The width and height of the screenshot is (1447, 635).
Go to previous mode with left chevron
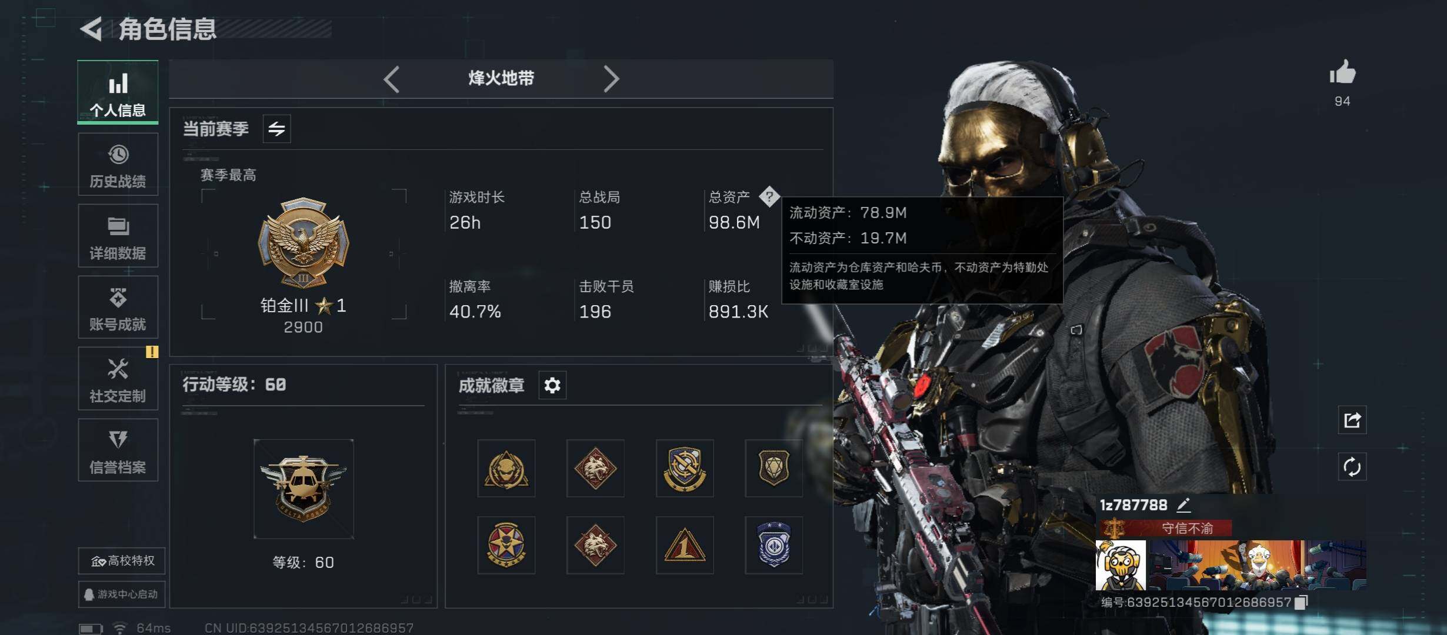click(x=391, y=79)
